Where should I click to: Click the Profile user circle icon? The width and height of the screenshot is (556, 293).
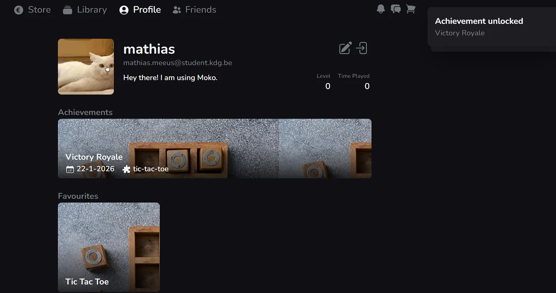tap(124, 10)
